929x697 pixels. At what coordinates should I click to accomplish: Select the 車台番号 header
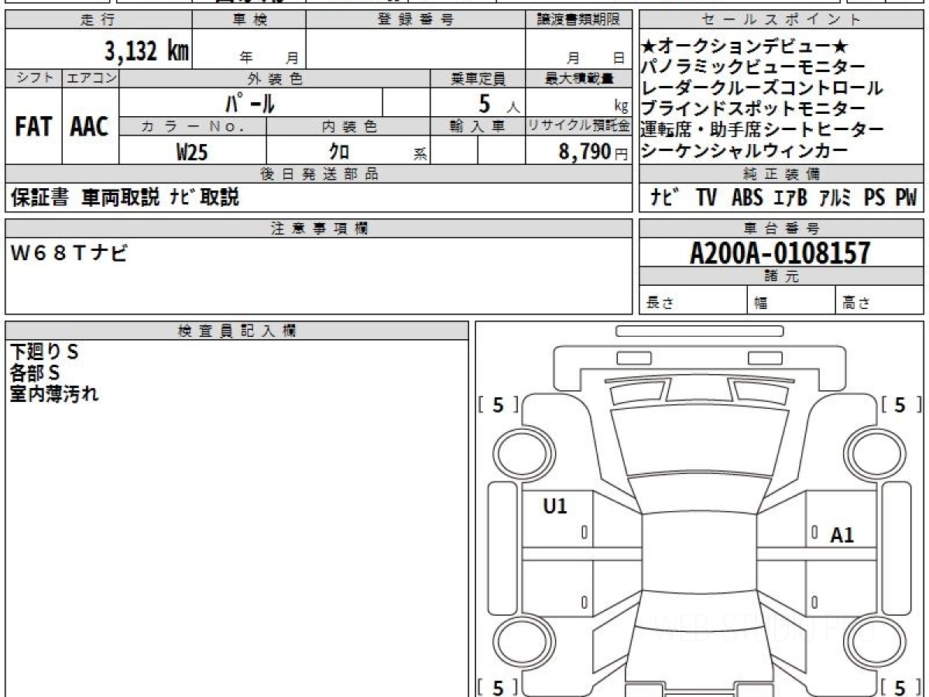(781, 228)
